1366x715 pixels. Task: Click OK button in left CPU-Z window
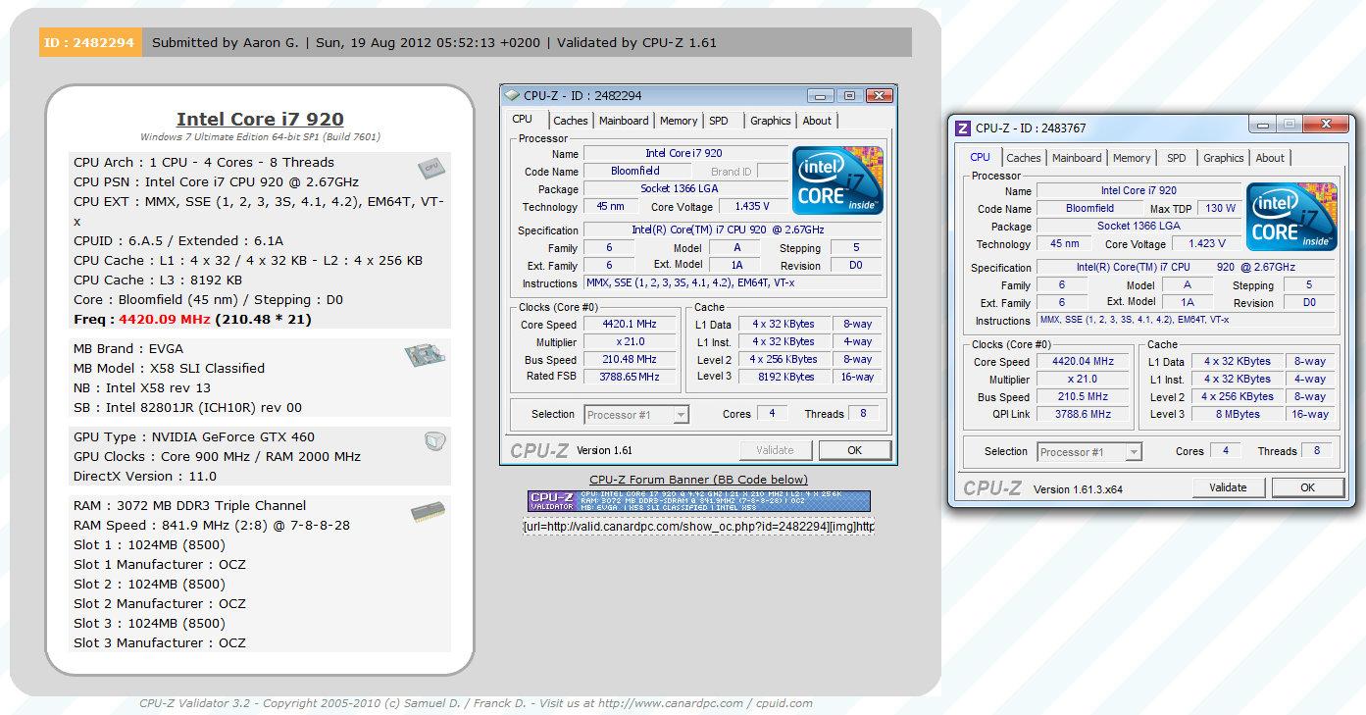[x=854, y=450]
